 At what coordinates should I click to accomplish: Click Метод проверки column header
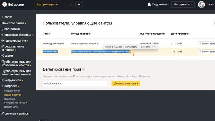pyautogui.click(x=81, y=34)
